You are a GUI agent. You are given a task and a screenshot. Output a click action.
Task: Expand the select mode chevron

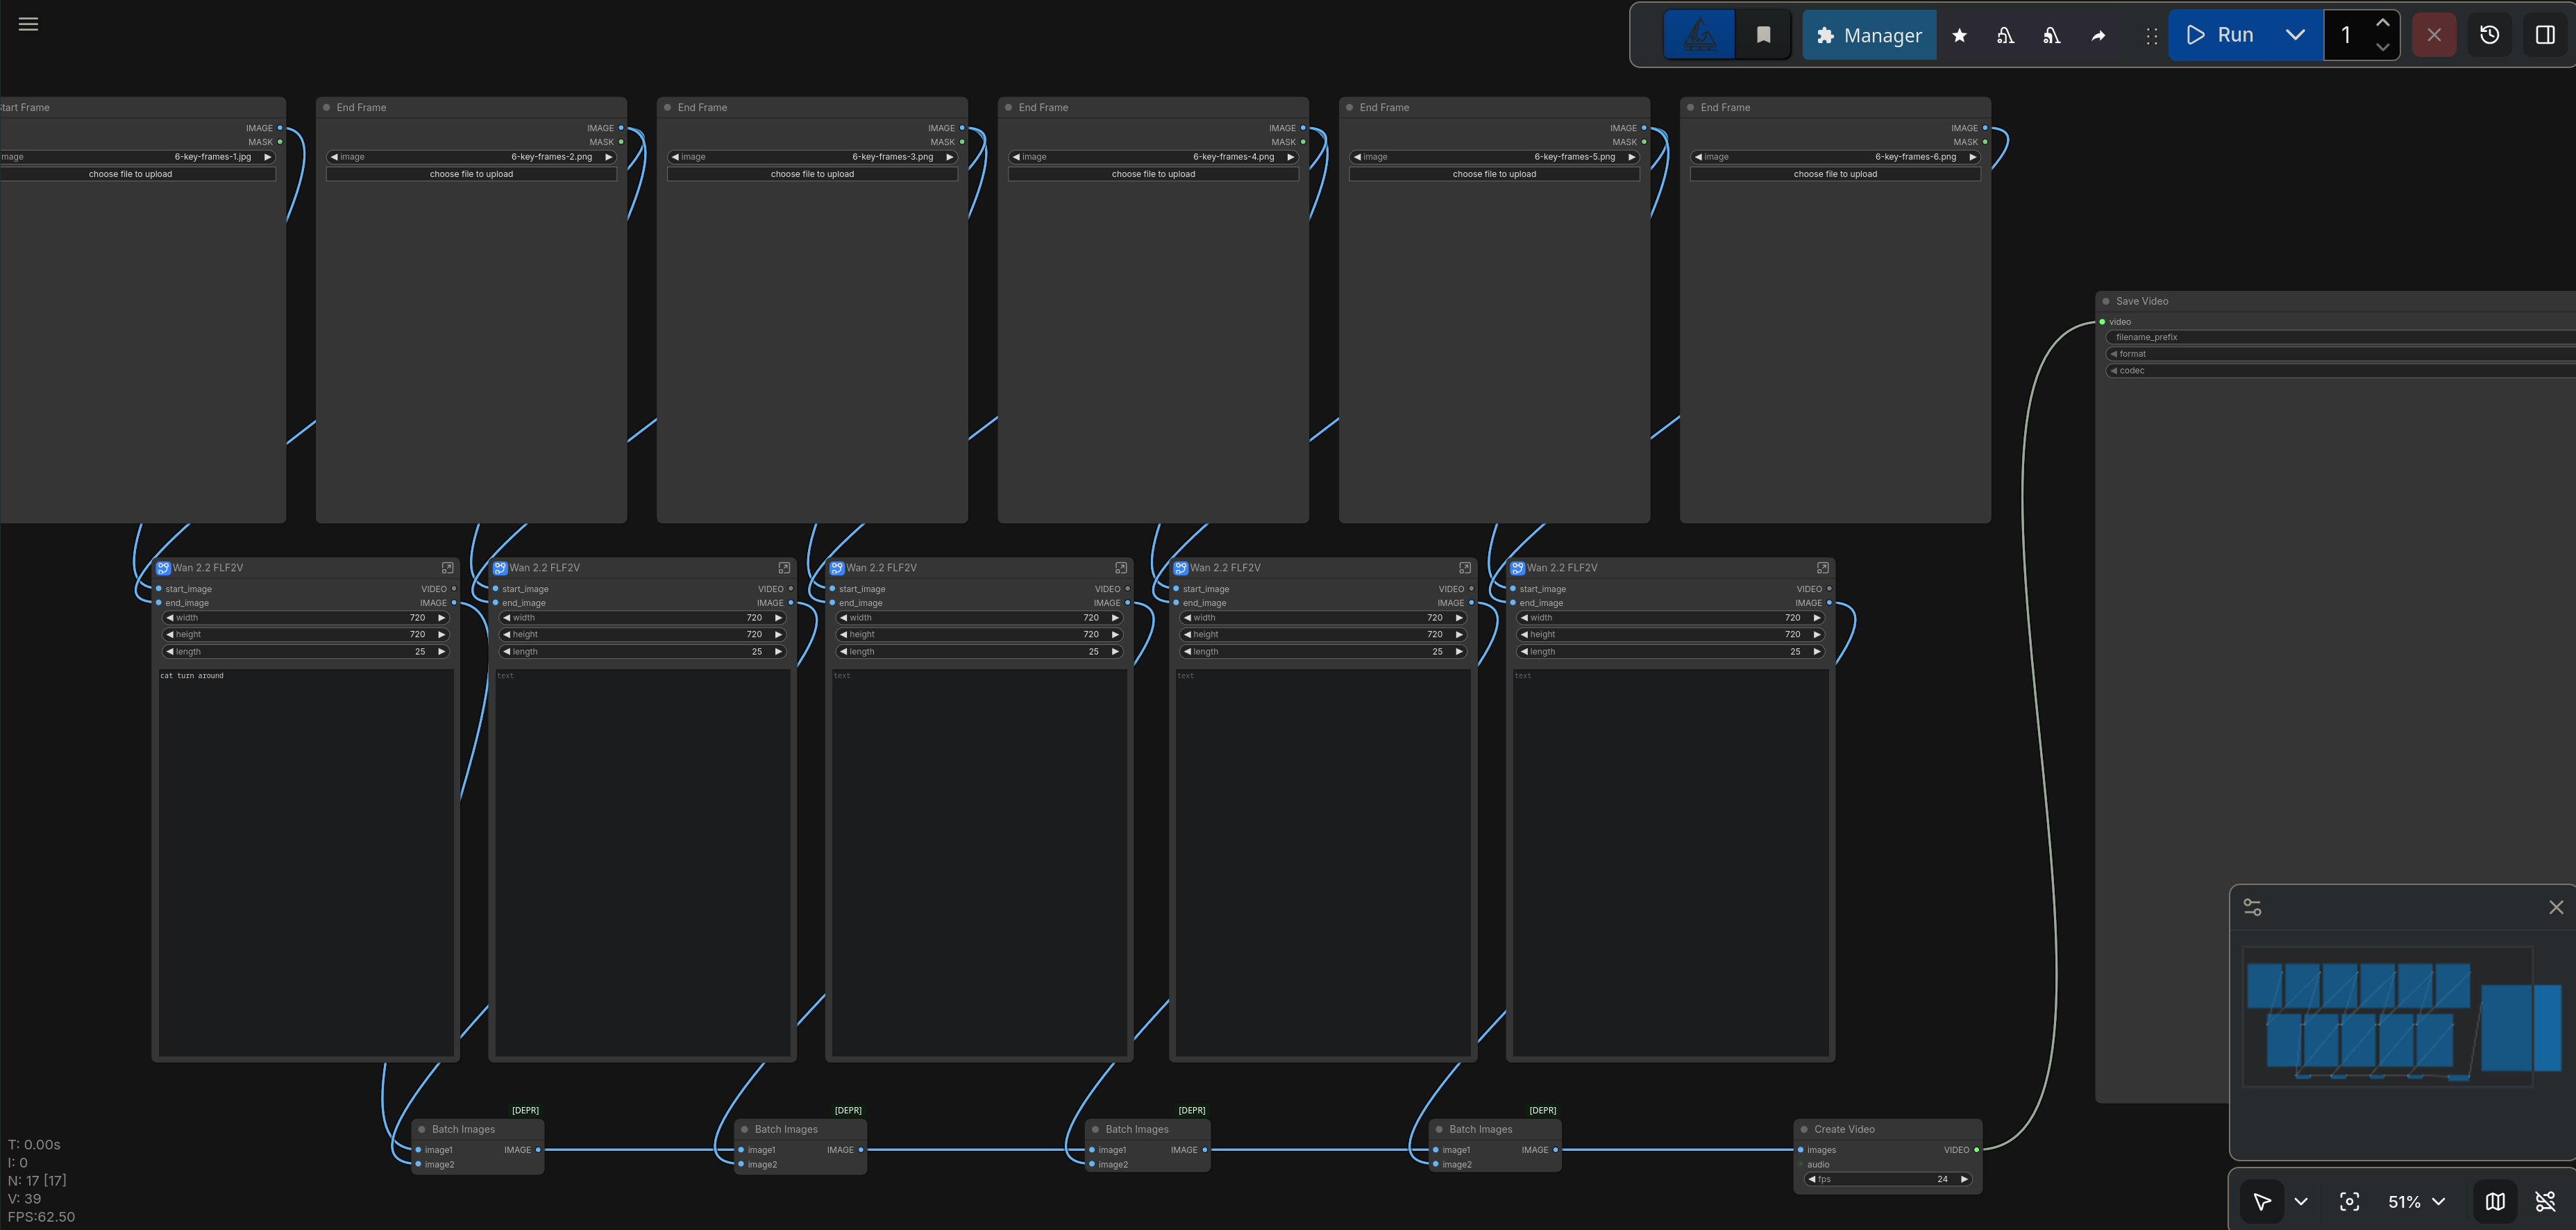click(2301, 1201)
